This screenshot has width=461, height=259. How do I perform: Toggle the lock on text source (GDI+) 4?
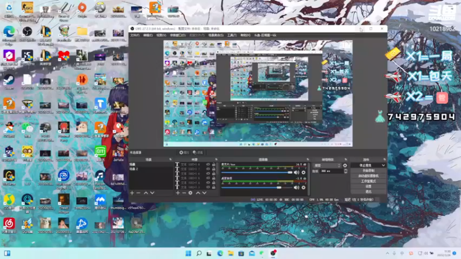tap(213, 182)
